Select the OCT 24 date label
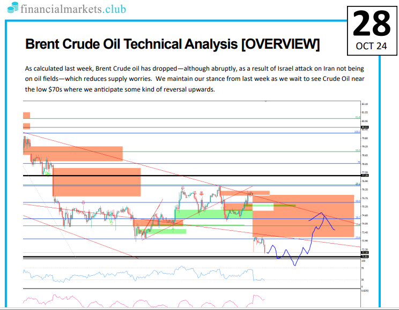 point(371,46)
